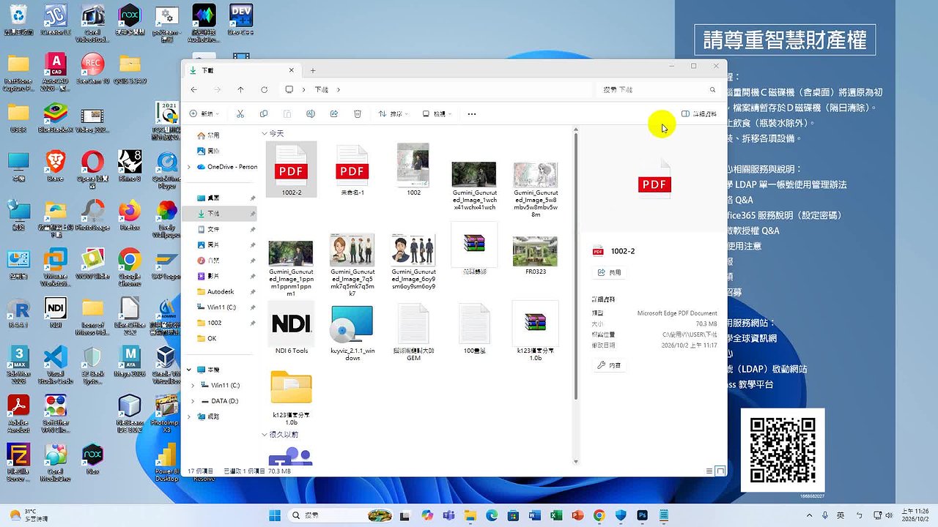Viewport: 938px width, 527px height.
Task: Open Photoshop from the taskbar
Action: click(643, 516)
